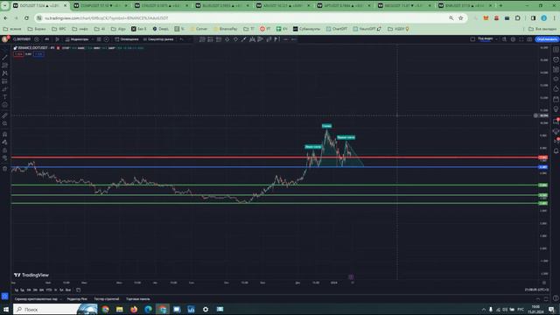Open Firefox from the Windows taskbar
This screenshot has width=560, height=315.
[134, 309]
